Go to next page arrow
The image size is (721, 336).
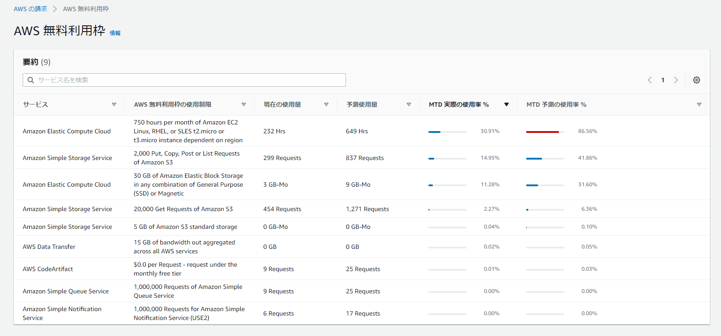(x=676, y=80)
